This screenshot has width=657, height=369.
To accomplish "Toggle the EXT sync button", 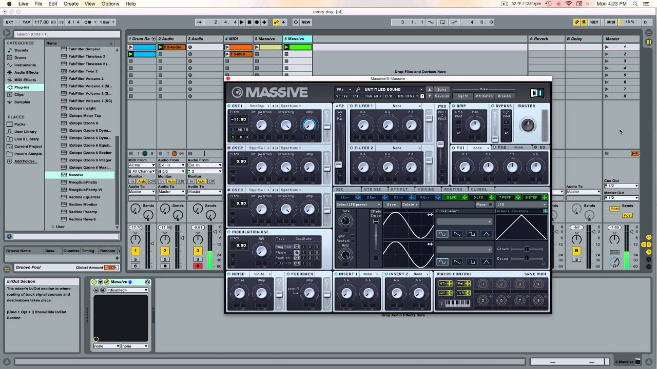I will coord(9,22).
